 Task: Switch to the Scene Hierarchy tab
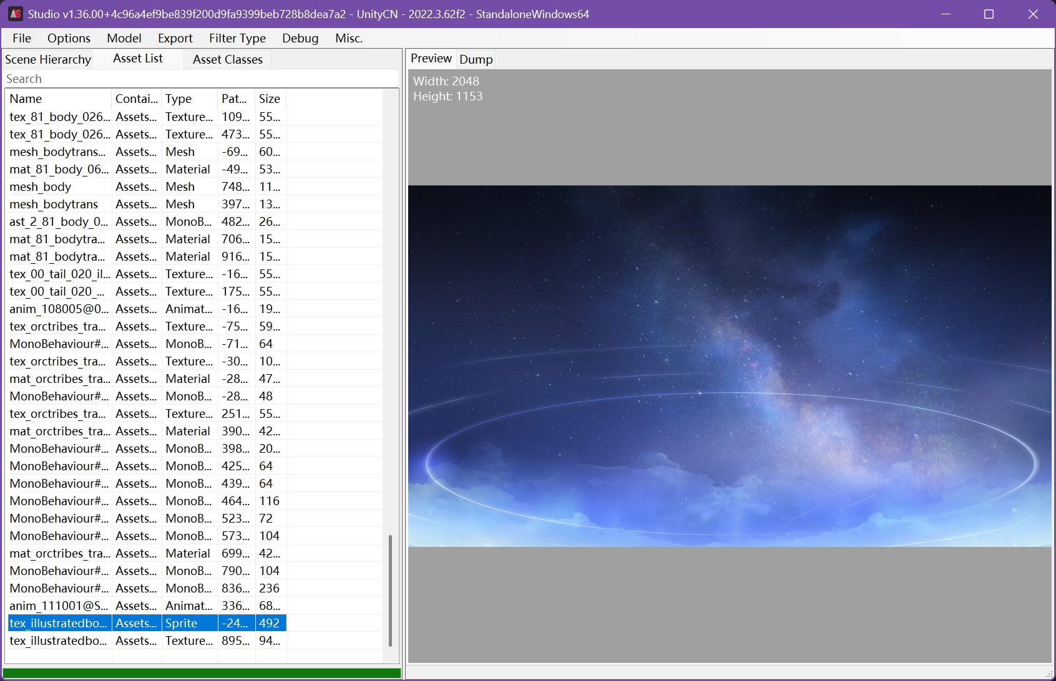point(48,59)
